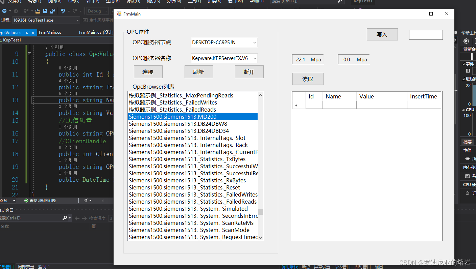
Task: Open diagnostic tools settings gear
Action: (x=466, y=41)
